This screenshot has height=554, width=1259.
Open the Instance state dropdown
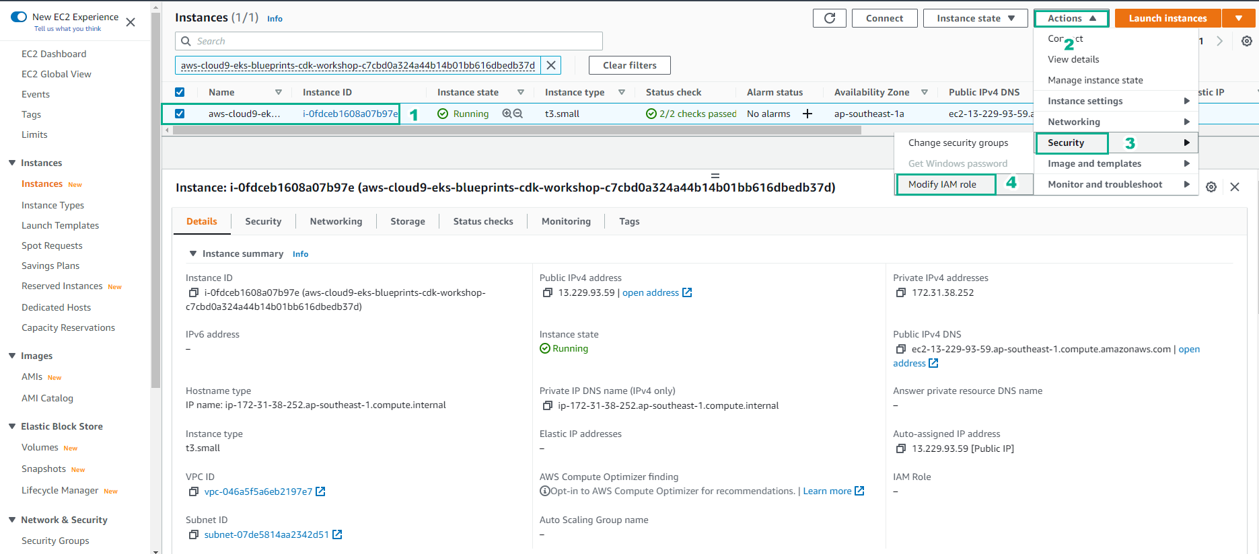(975, 18)
